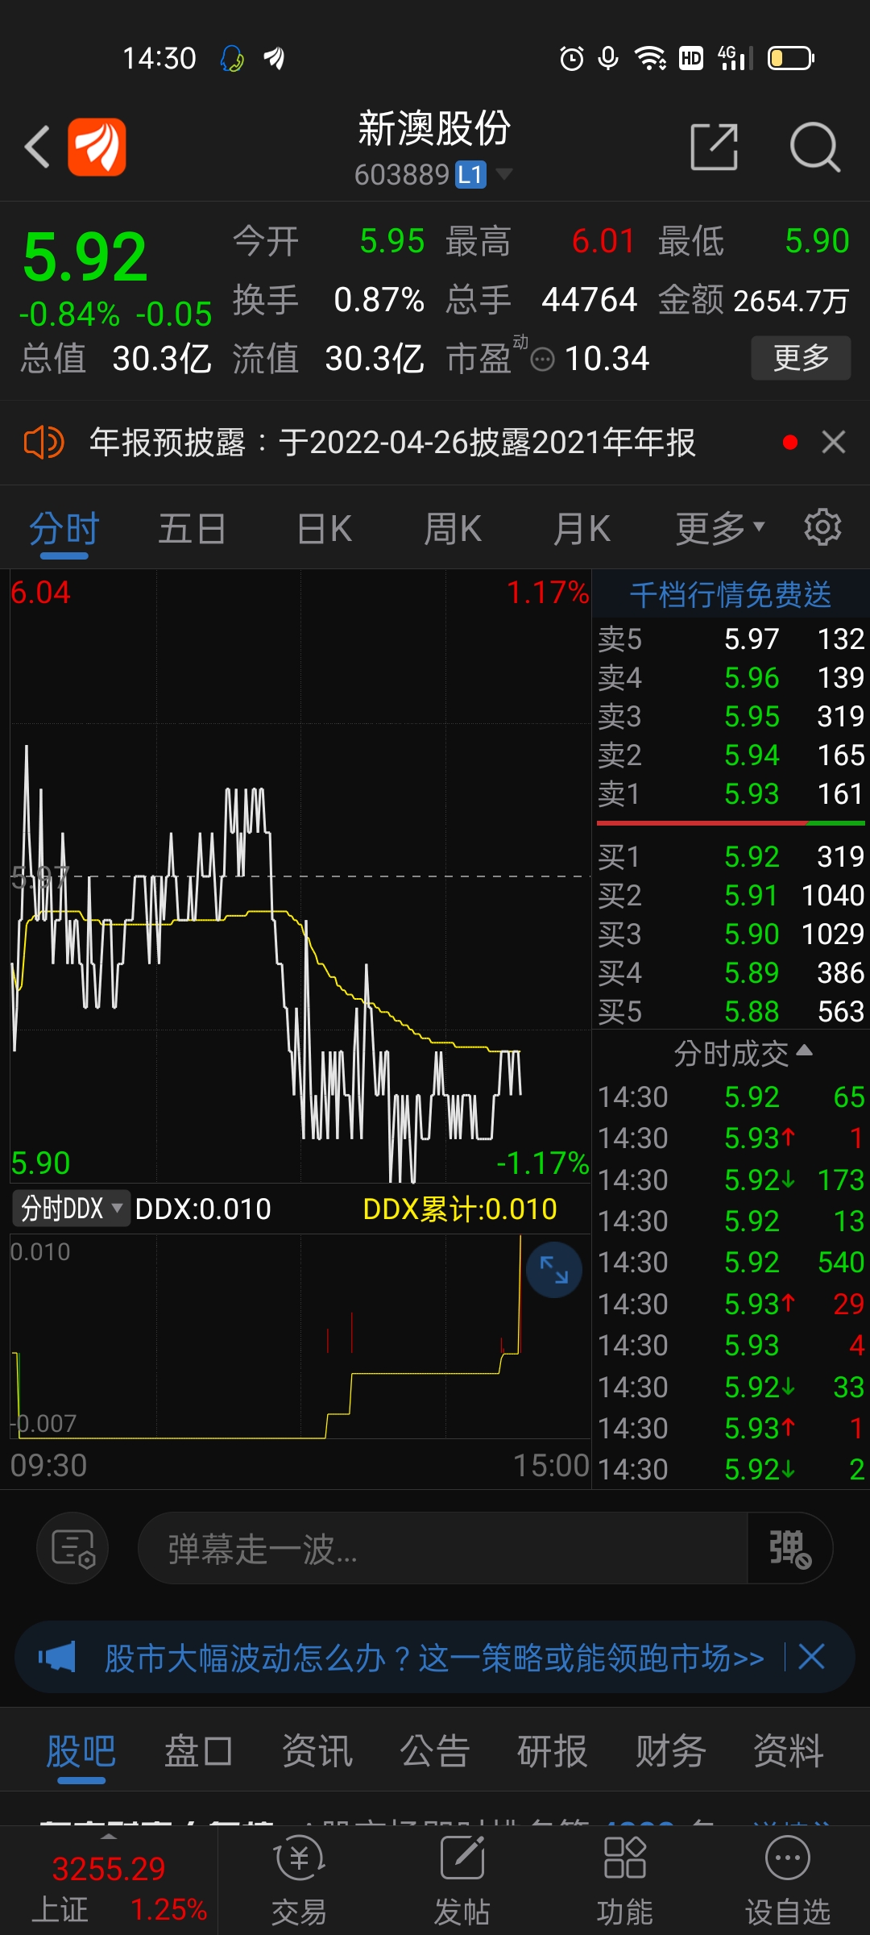
Task: Switch to the 五日 chart tab
Action: (x=192, y=529)
